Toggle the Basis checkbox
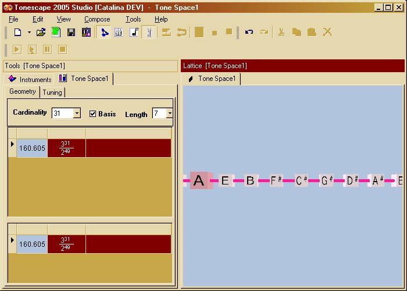 point(92,114)
